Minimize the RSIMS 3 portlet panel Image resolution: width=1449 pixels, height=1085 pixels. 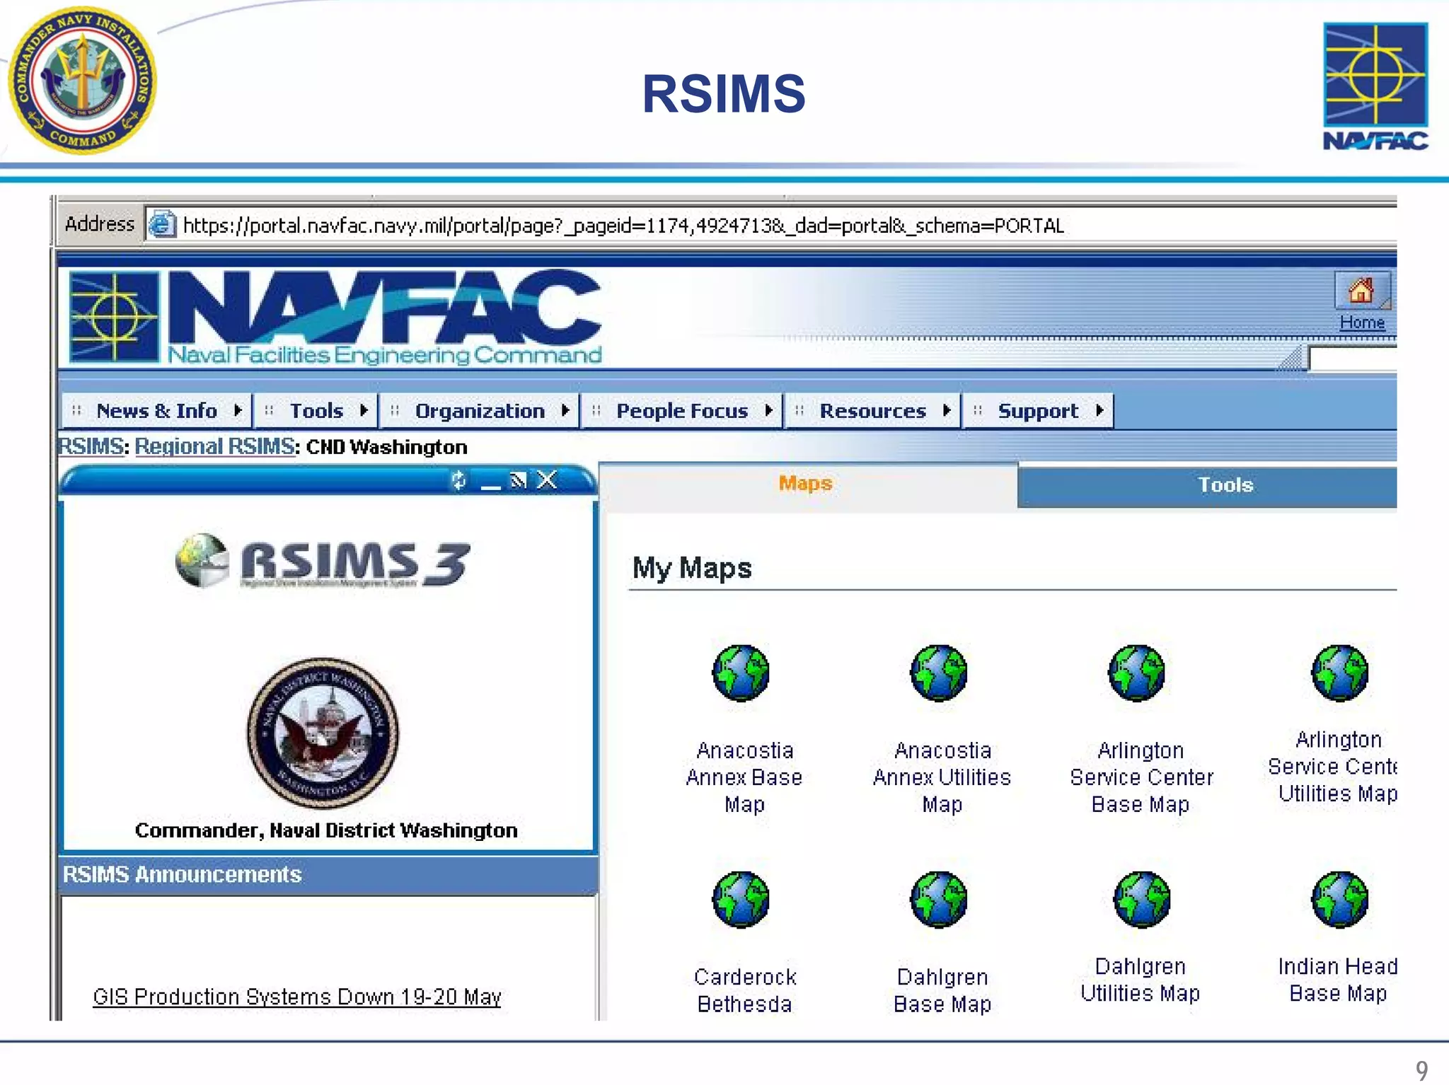490,486
